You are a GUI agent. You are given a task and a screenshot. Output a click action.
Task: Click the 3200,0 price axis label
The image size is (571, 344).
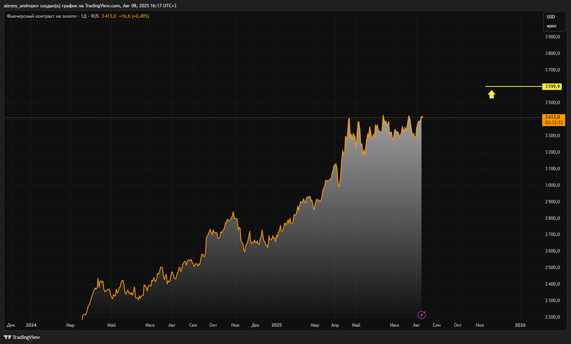(552, 152)
